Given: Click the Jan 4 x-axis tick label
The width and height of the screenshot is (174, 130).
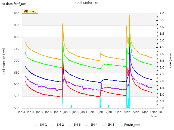Looking at the screenshot, I should coord(30,112).
